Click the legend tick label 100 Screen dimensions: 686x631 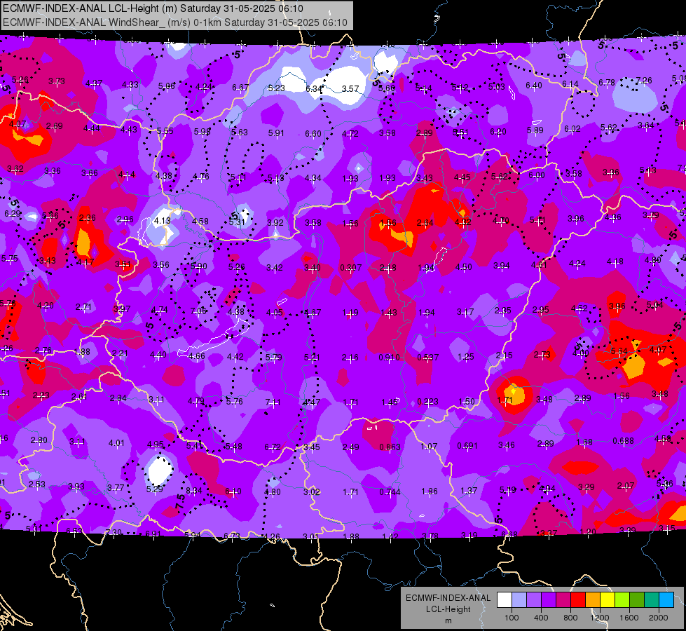pyautogui.click(x=512, y=618)
